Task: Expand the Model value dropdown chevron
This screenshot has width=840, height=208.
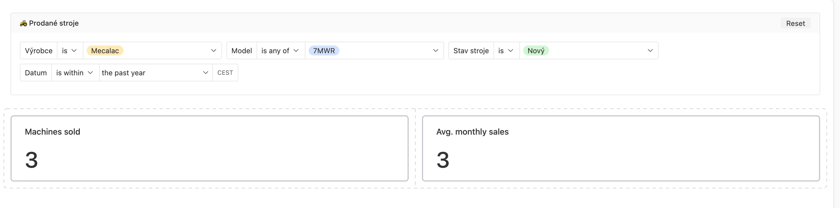Action: coord(435,51)
